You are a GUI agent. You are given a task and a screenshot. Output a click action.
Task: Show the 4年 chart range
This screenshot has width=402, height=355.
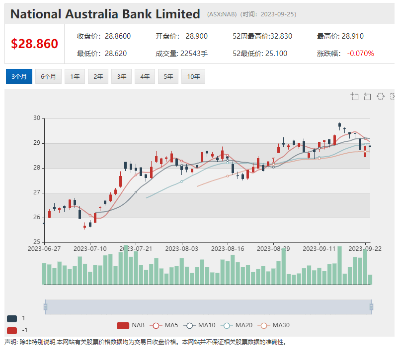tap(145, 76)
